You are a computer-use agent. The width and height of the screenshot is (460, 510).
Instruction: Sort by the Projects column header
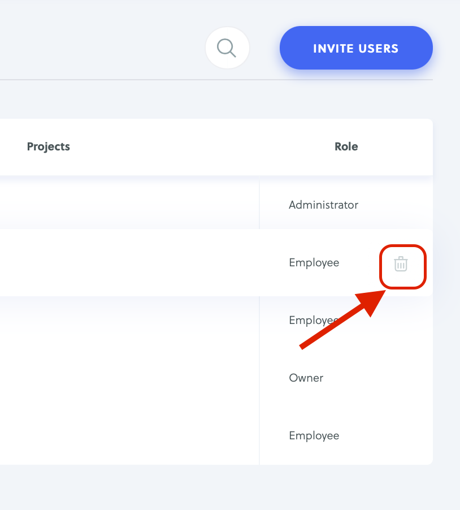49,146
